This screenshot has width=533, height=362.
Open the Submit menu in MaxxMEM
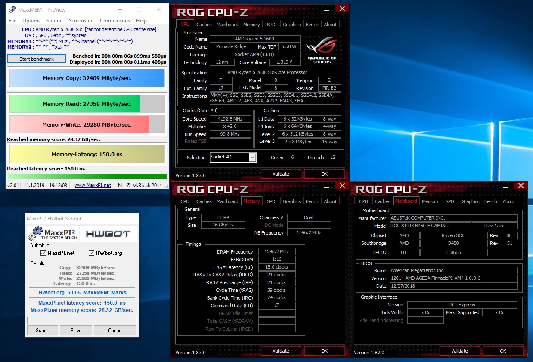tap(55, 21)
